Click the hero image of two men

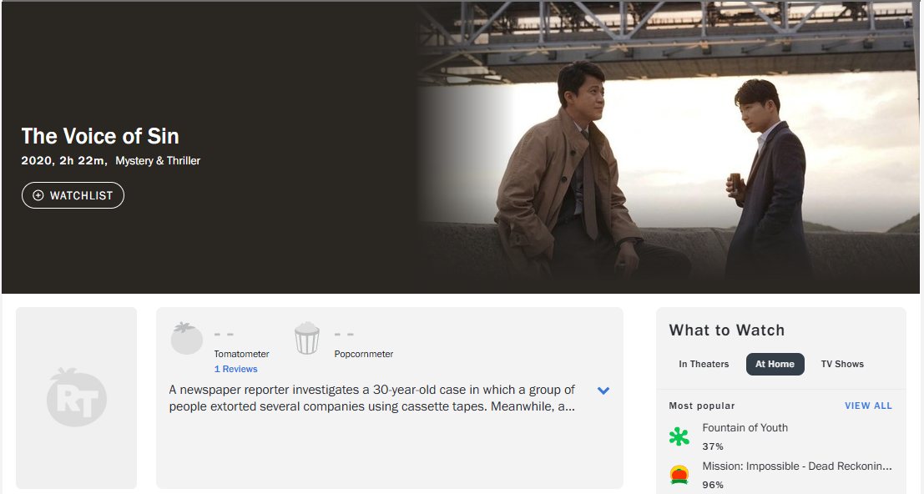coord(669,147)
